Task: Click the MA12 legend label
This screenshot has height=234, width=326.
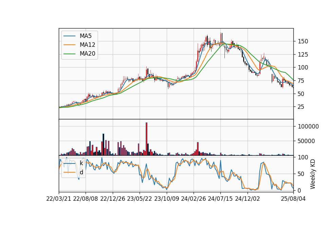Action: 87,45
